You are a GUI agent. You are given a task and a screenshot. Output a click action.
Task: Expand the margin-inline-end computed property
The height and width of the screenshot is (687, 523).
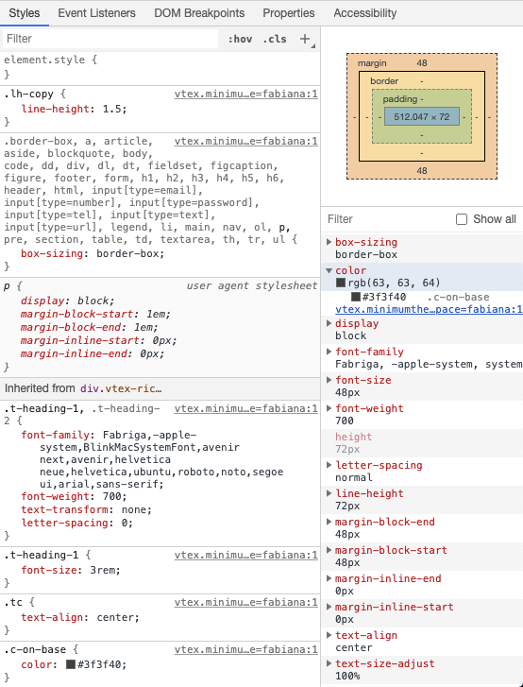click(329, 578)
